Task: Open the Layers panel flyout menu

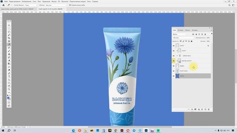Action: (x=211, y=30)
